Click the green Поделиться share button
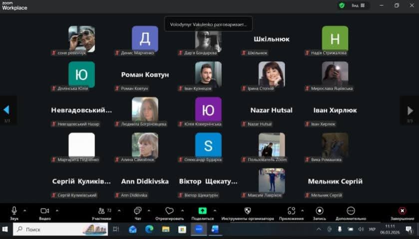The image size is (419, 239). coord(202,211)
